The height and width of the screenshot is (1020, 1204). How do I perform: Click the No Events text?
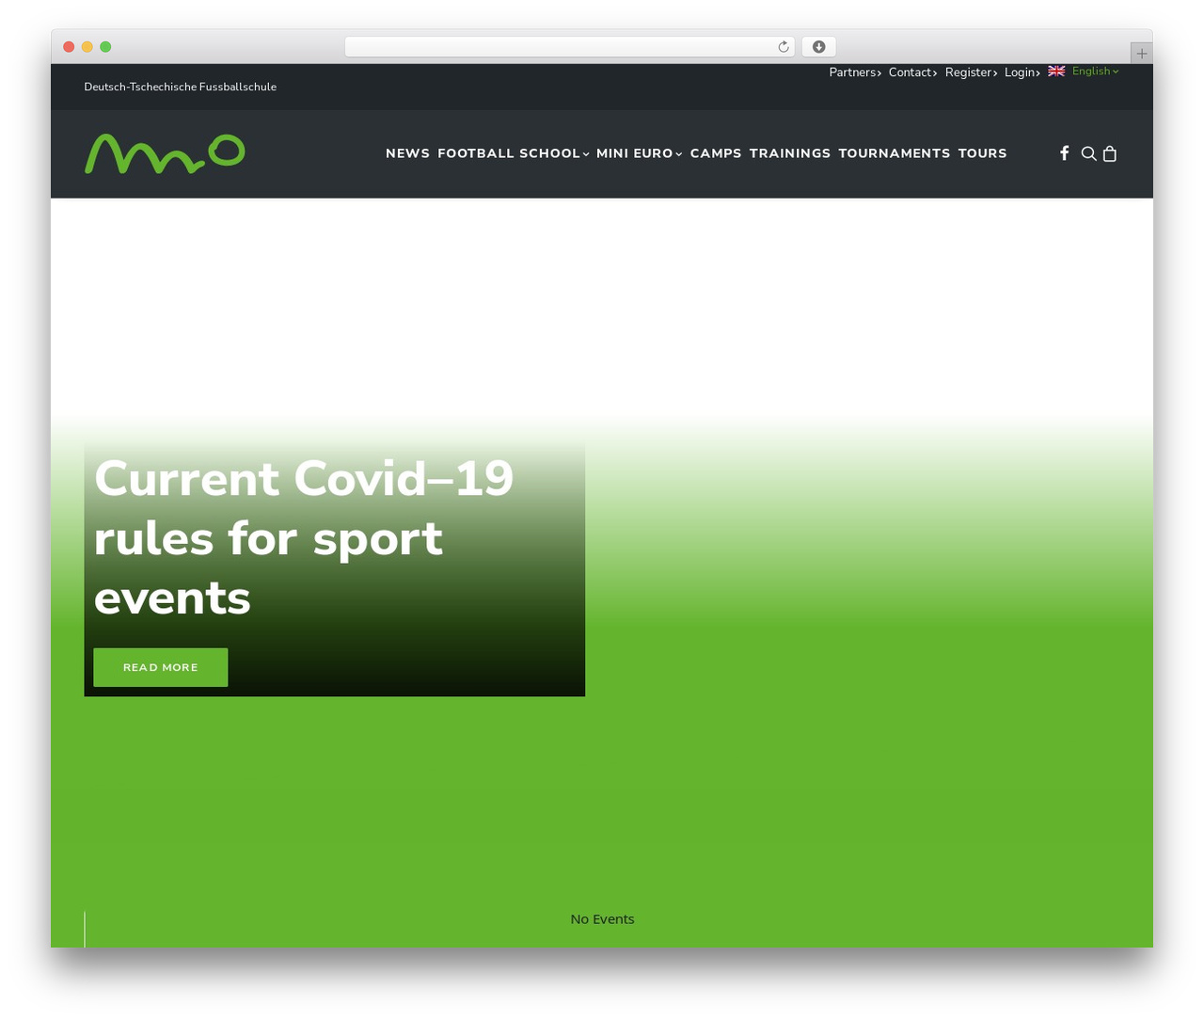(x=603, y=919)
